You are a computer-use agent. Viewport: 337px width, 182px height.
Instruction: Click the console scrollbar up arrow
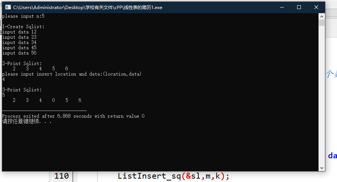click(x=322, y=17)
